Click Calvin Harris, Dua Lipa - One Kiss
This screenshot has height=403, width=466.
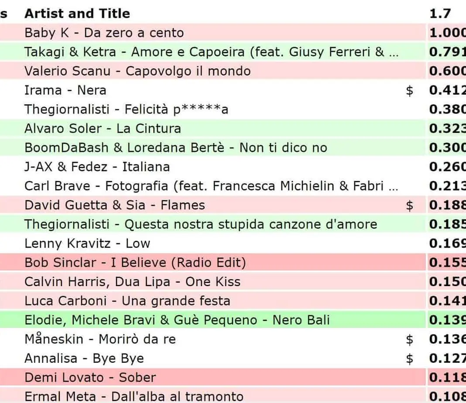tap(132, 282)
